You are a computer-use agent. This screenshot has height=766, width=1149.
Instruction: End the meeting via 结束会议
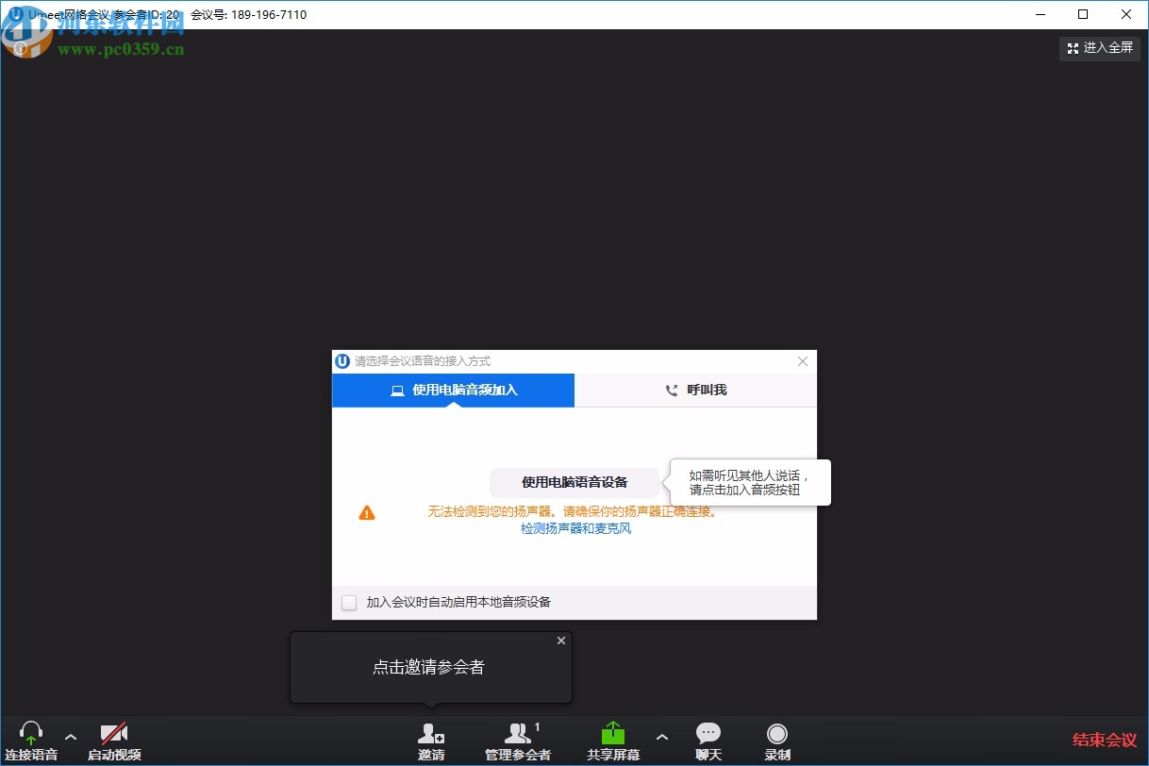point(1103,741)
